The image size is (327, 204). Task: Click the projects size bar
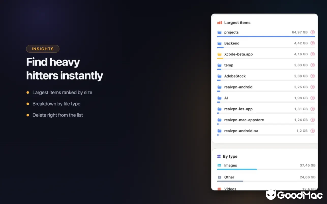tap(266, 36)
